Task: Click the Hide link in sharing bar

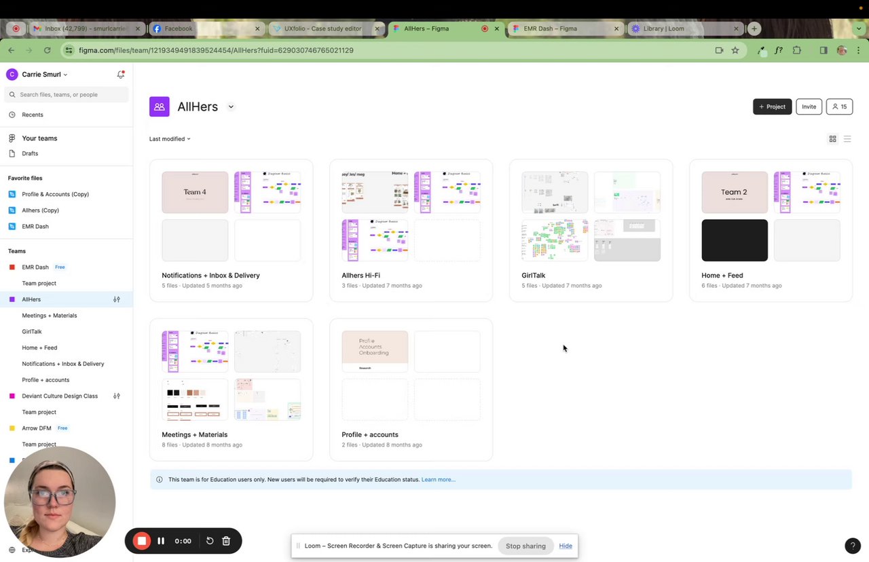Action: pos(566,546)
